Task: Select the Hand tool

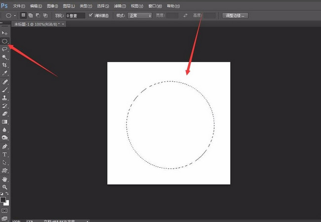Action: (5, 179)
